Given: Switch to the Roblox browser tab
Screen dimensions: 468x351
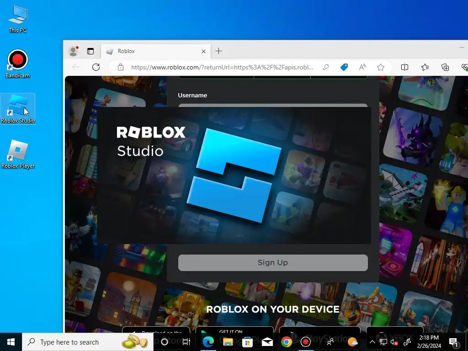Looking at the screenshot, I should tap(156, 51).
